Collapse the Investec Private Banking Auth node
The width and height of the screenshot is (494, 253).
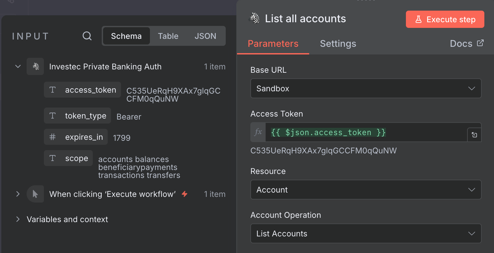18,66
